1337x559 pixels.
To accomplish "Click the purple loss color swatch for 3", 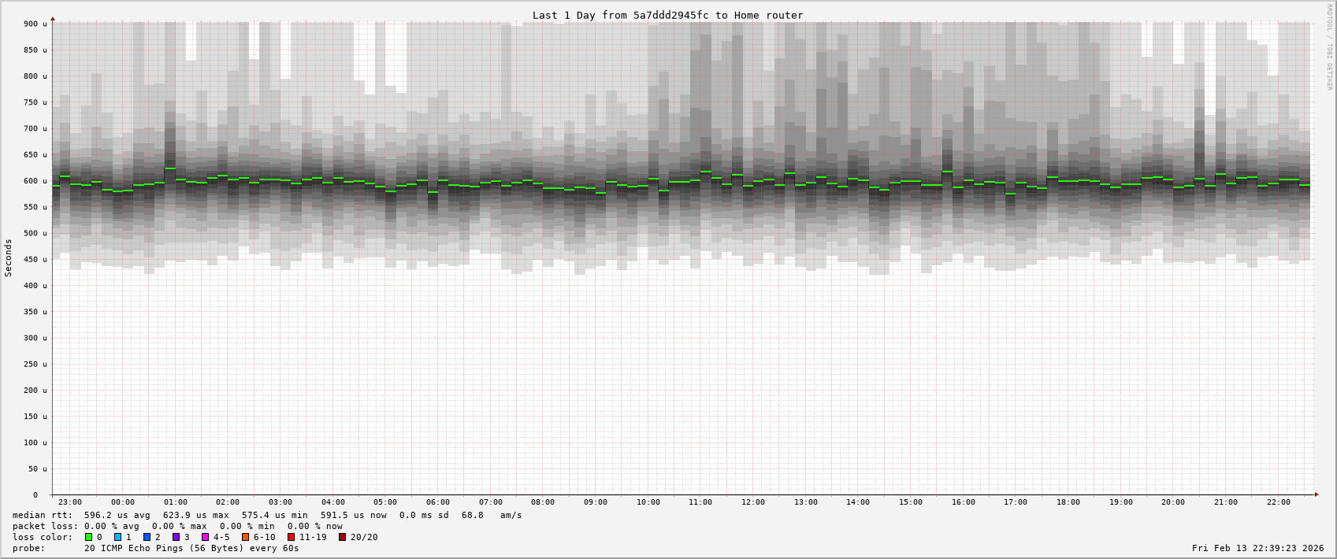I will tap(176, 538).
